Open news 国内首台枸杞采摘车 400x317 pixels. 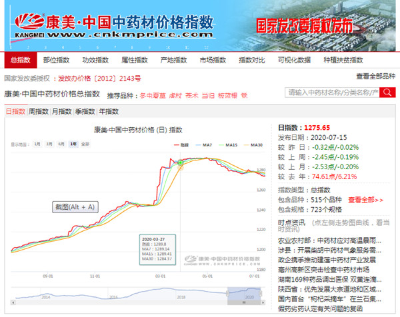(329, 299)
